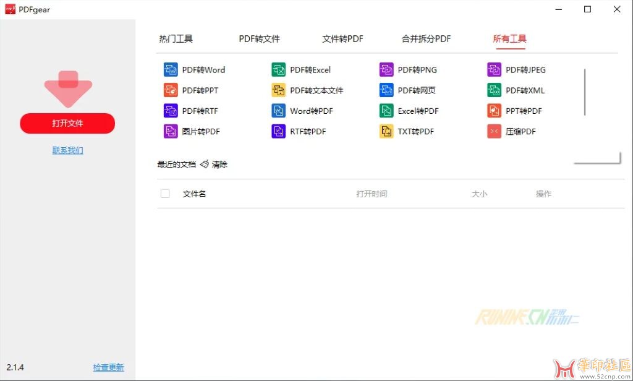The width and height of the screenshot is (633, 381).
Task: Click the TXT转PDF label text
Action: point(416,132)
